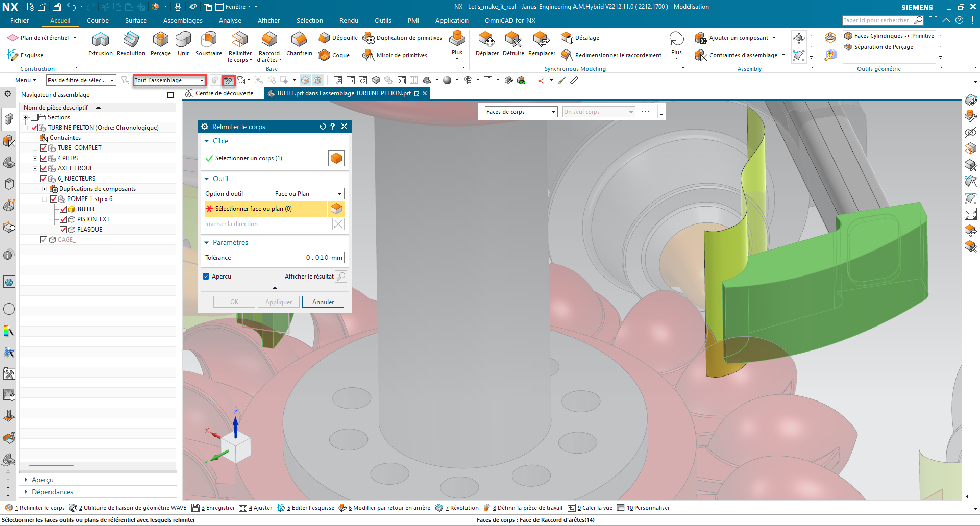The height and width of the screenshot is (526, 980).
Task: Click 9 Caler la vue shortcut
Action: click(x=591, y=508)
